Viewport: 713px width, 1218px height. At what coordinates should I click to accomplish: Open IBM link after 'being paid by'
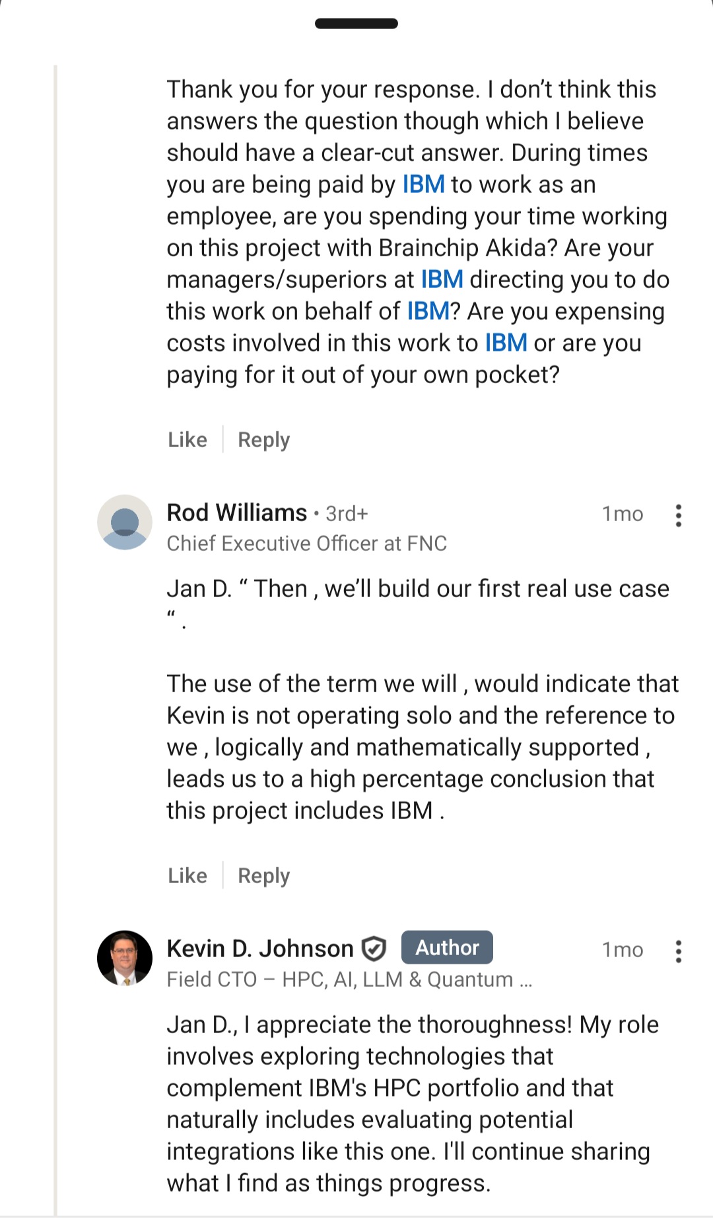tap(423, 185)
